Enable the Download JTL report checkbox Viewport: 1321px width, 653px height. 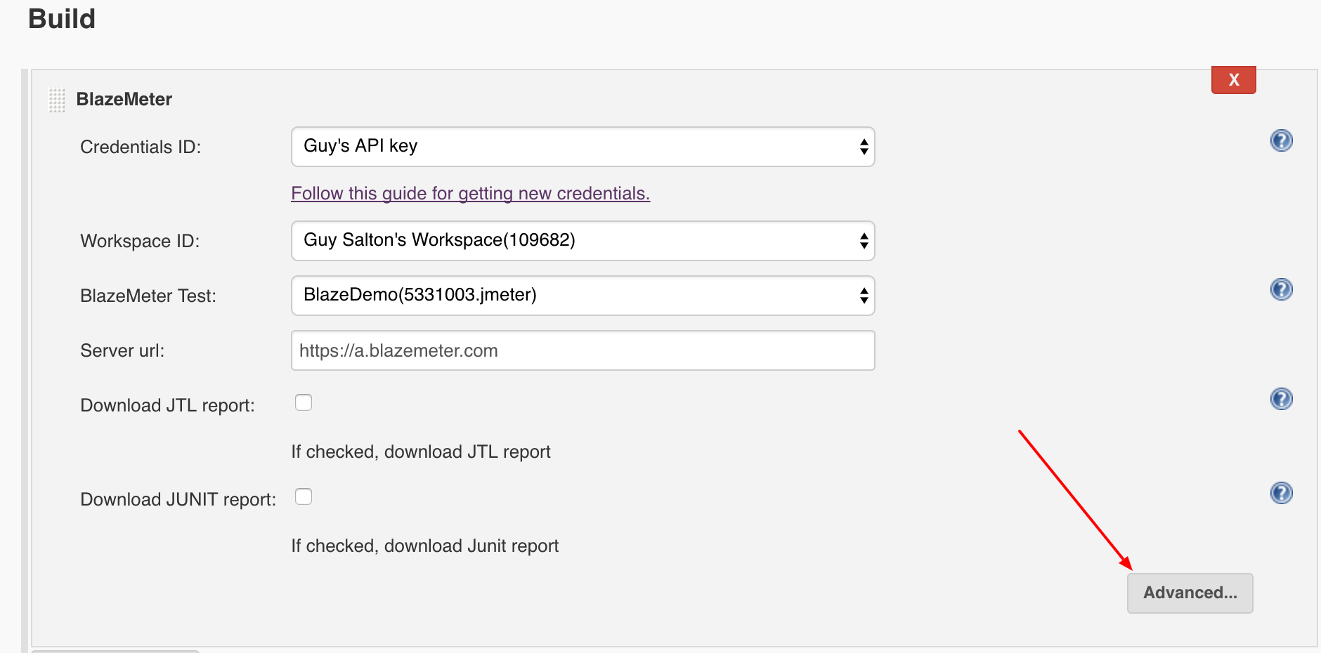pos(304,402)
